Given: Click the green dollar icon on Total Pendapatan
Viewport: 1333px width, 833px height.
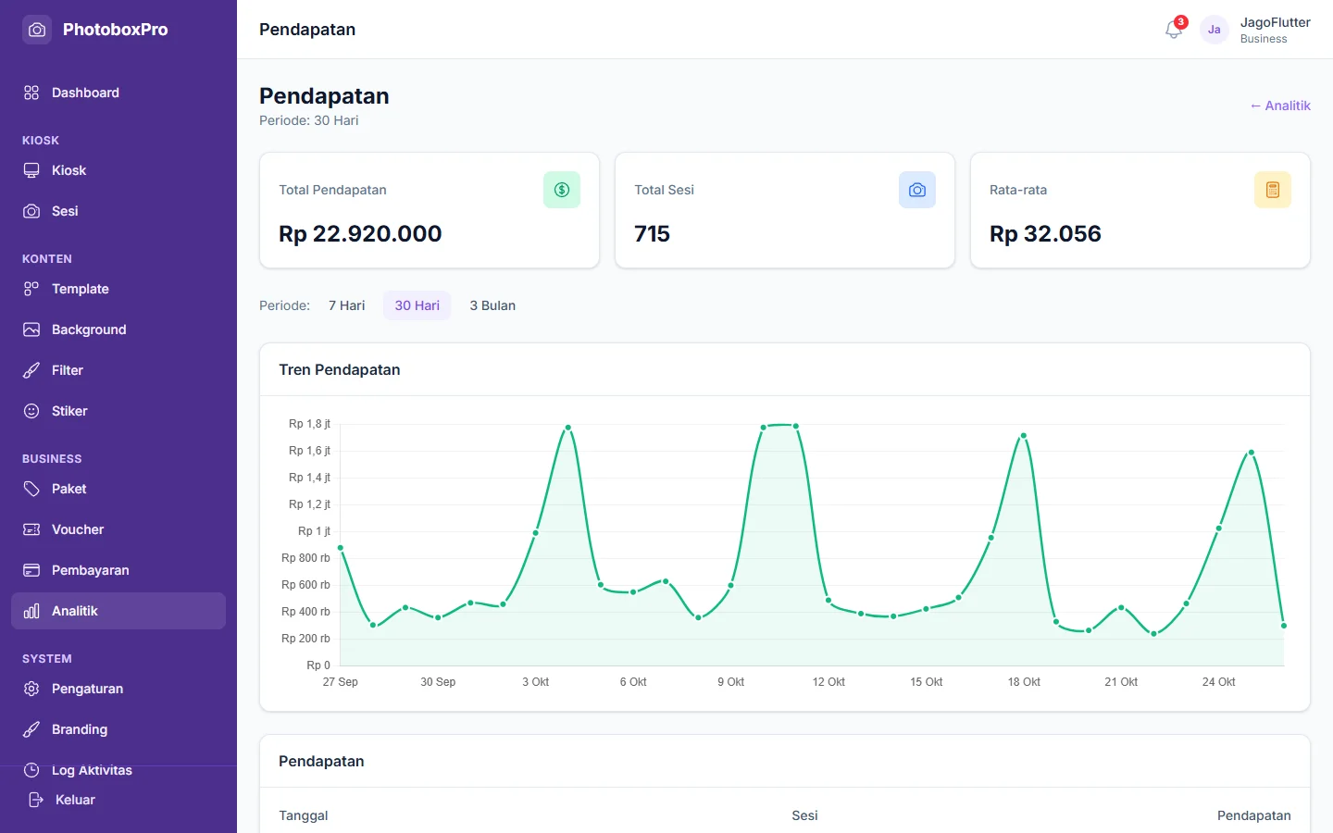Looking at the screenshot, I should click(x=562, y=190).
